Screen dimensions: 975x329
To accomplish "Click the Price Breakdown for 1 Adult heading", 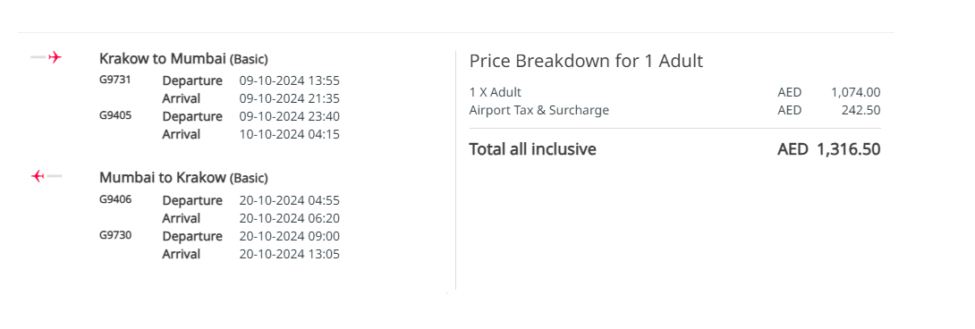I will (x=586, y=61).
